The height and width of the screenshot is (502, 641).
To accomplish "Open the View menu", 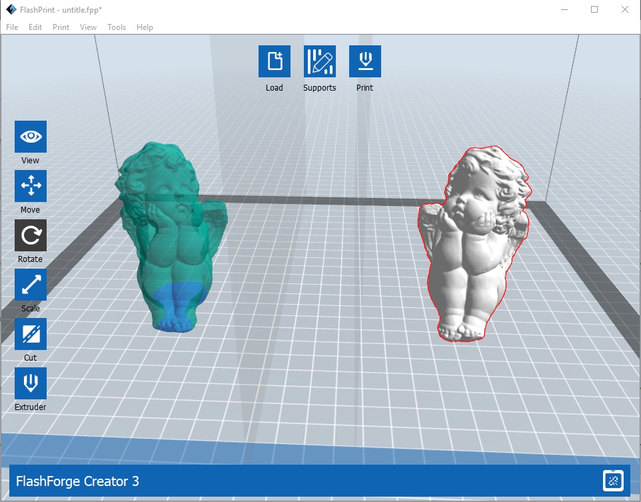I will (89, 27).
